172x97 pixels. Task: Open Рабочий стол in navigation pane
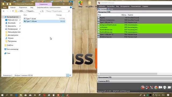pyautogui.click(x=13, y=20)
